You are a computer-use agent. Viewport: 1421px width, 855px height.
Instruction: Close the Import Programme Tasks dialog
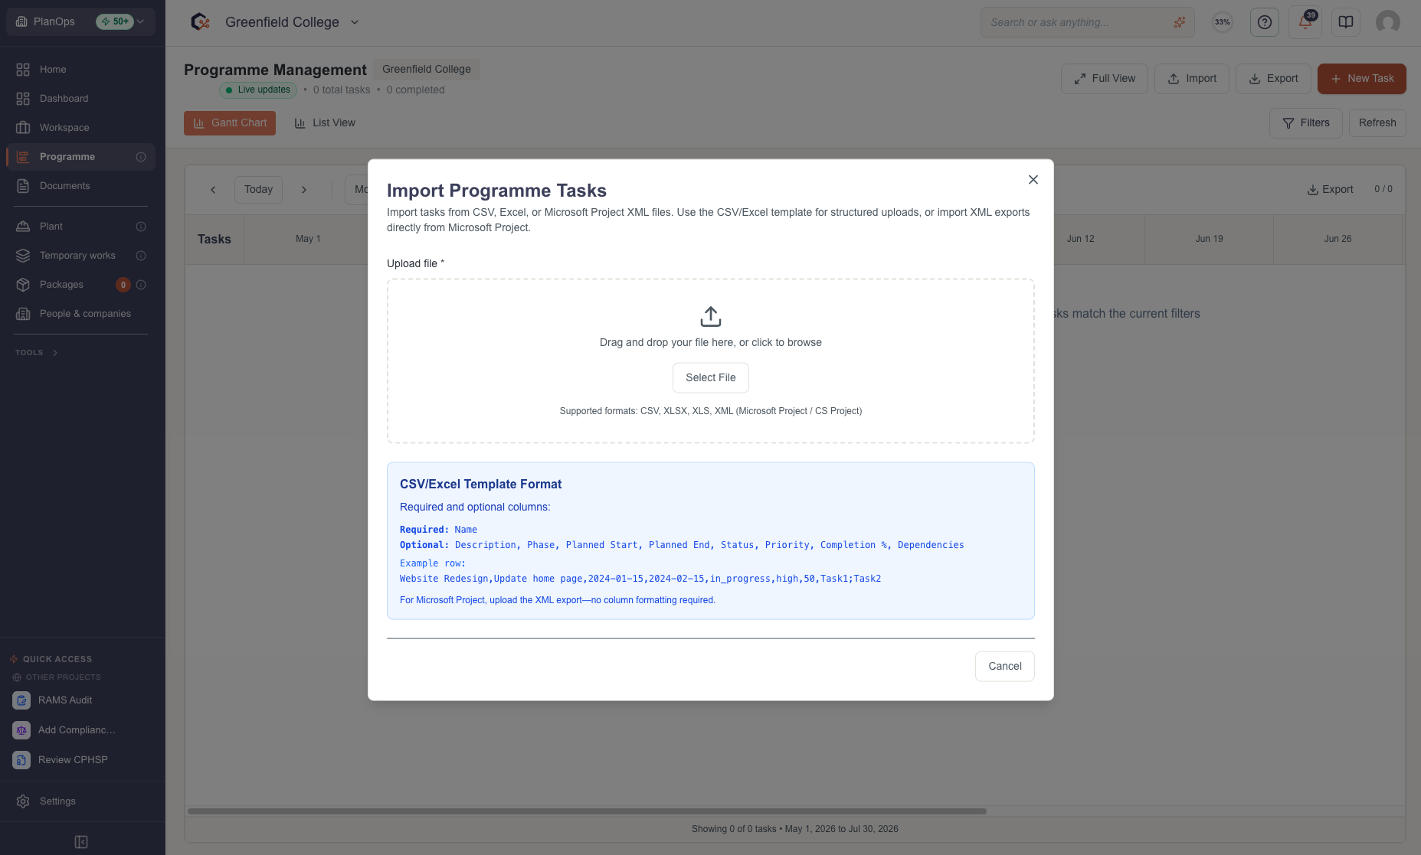coord(1033,180)
